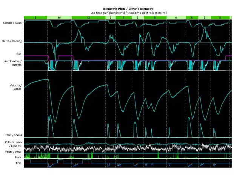Image resolution: width=234 pixels, height=175 pixels.
Task: Click the highest peak of the Speed trace
Action: point(48,79)
